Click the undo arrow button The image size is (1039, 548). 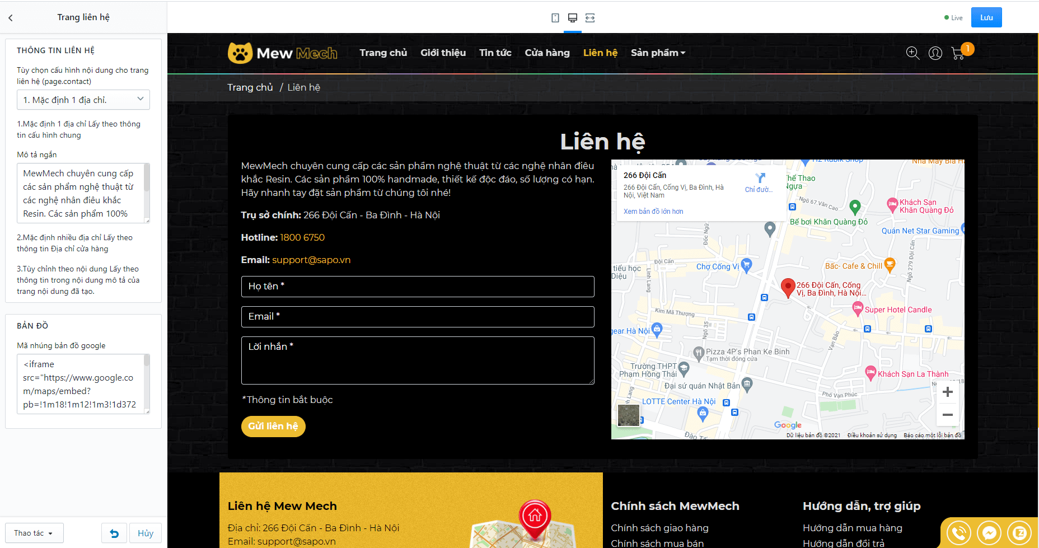click(114, 533)
